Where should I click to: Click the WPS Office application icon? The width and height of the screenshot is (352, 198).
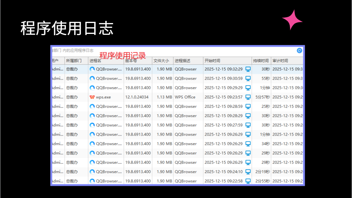pos(92,97)
